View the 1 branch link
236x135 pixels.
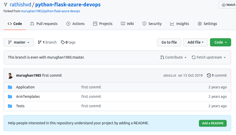(47, 42)
